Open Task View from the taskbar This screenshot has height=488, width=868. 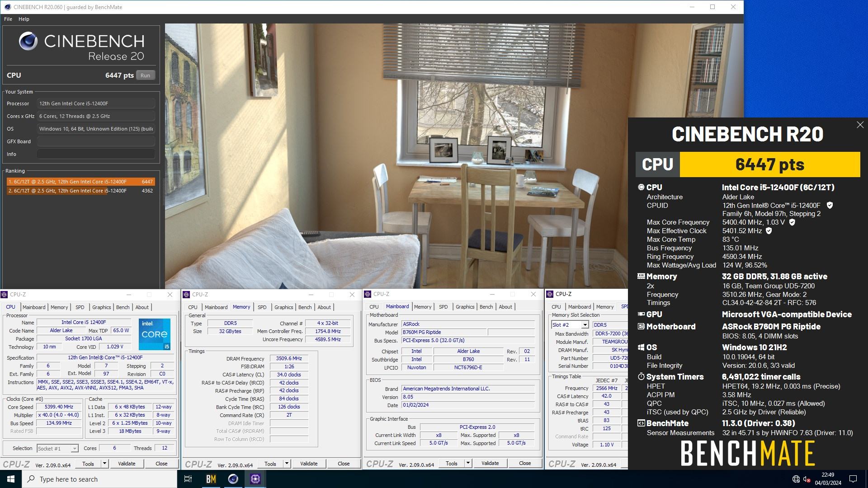pos(188,479)
